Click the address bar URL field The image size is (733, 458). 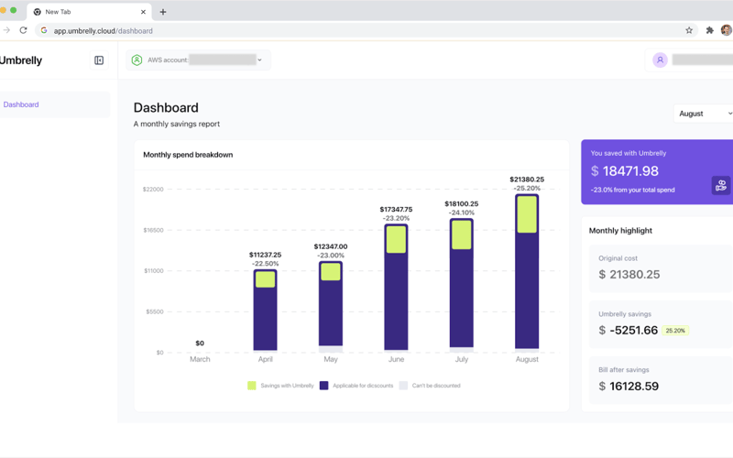(365, 30)
